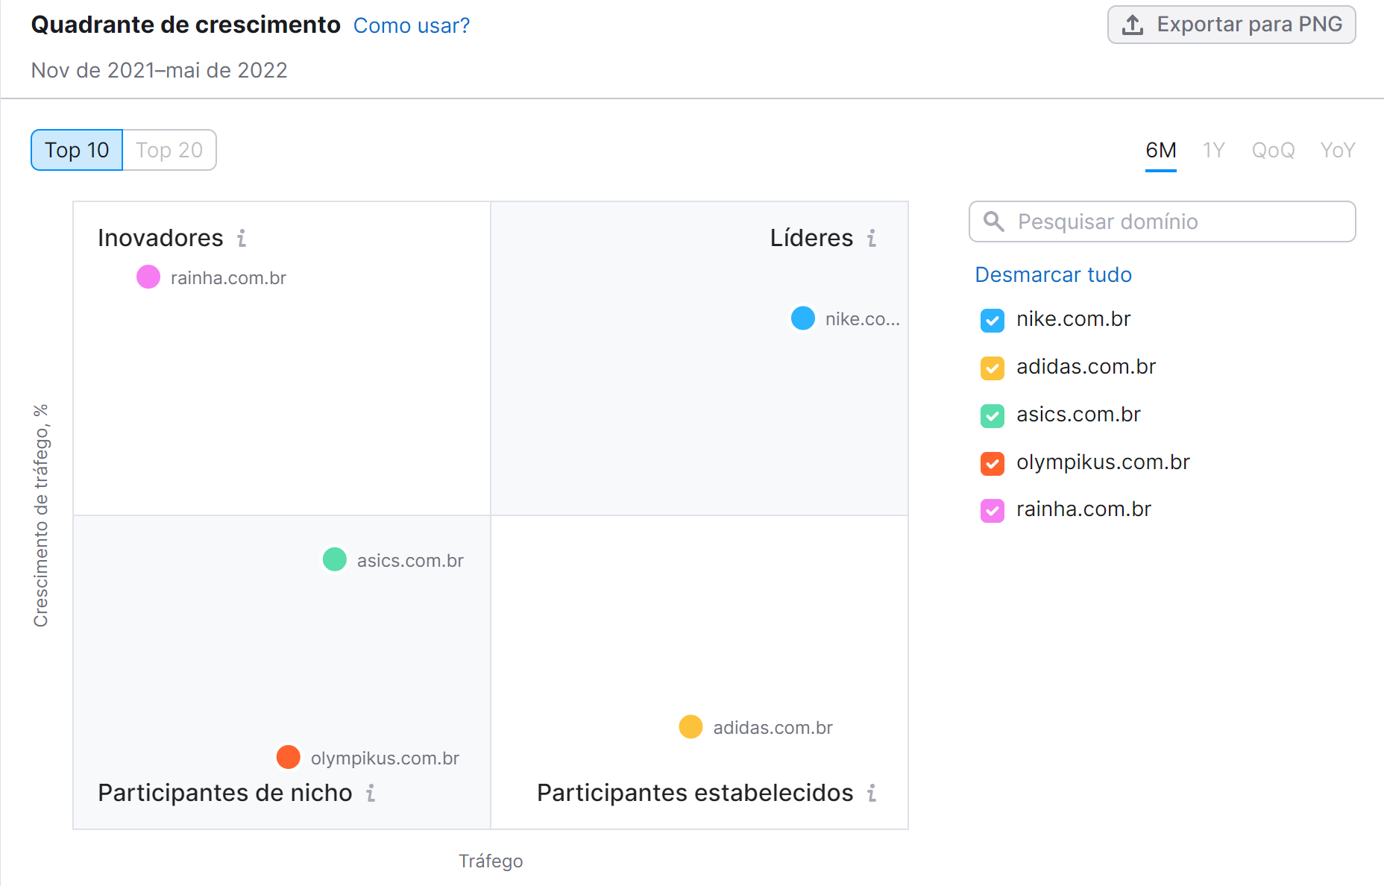1384x886 pixels.
Task: Disable the olympikus.com.br domain checkbox
Action: (992, 463)
